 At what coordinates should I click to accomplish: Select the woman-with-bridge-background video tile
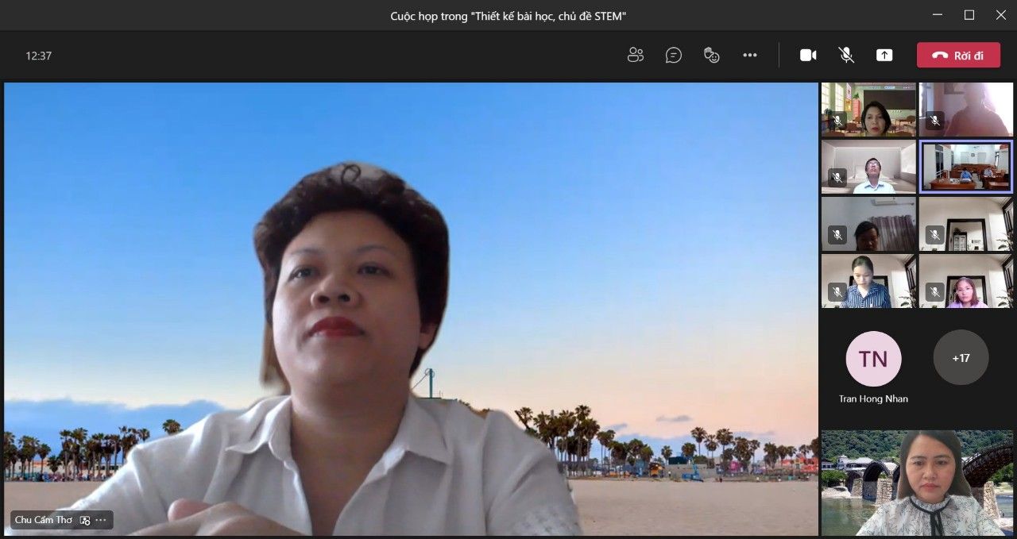pyautogui.click(x=918, y=483)
